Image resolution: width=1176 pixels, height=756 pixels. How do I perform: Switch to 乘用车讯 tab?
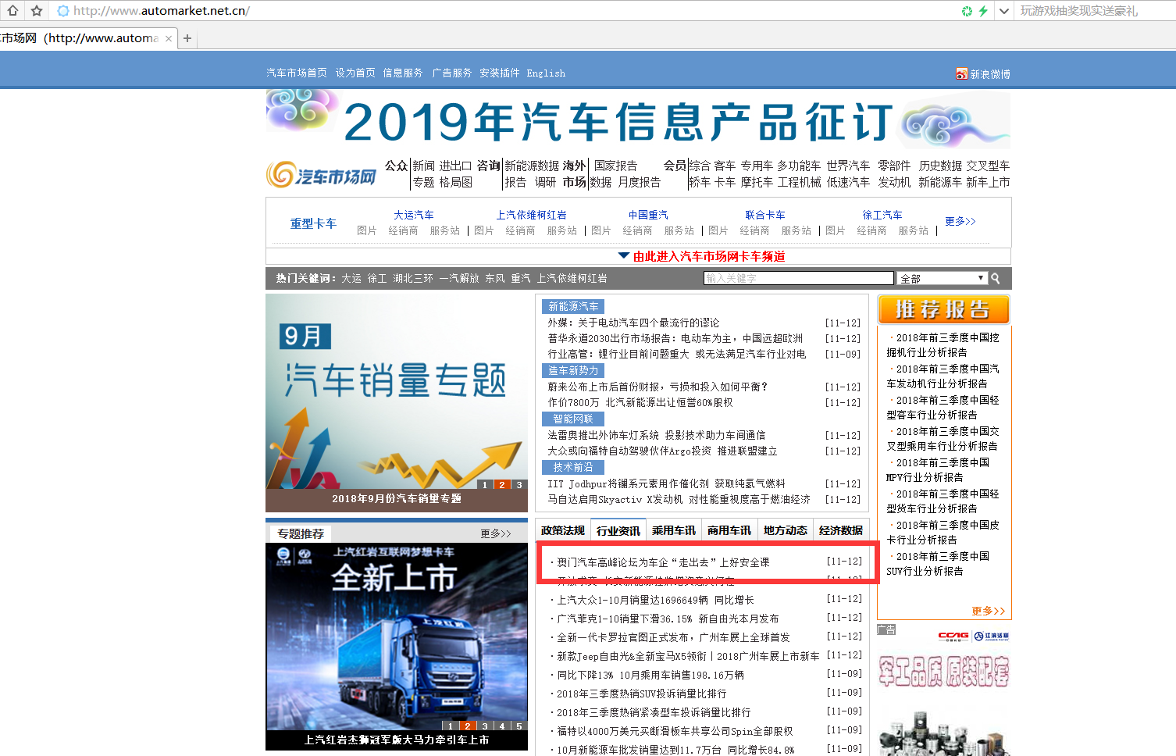pyautogui.click(x=674, y=530)
